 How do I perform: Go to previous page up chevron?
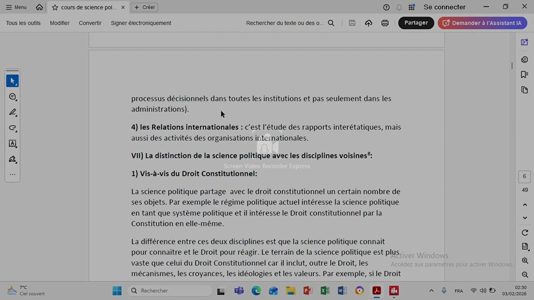[525, 205]
